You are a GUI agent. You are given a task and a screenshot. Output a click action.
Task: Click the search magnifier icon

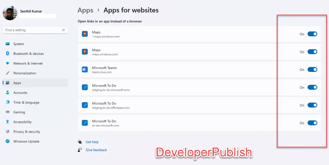63,30
